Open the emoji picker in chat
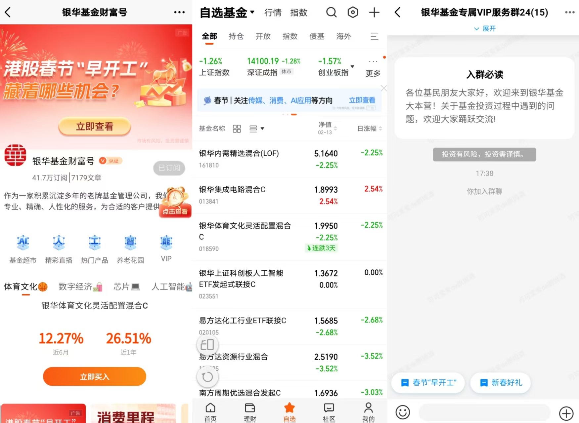 click(403, 412)
